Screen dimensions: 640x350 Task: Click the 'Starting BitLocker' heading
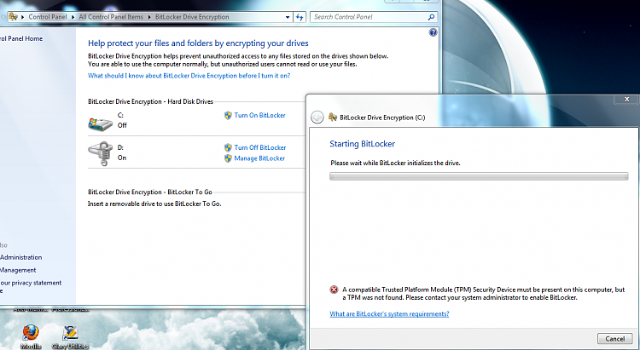[x=363, y=144]
